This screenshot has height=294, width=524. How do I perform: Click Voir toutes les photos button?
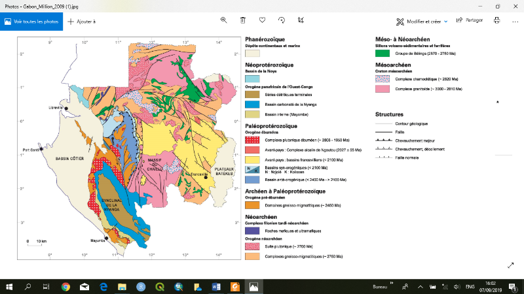click(x=31, y=21)
